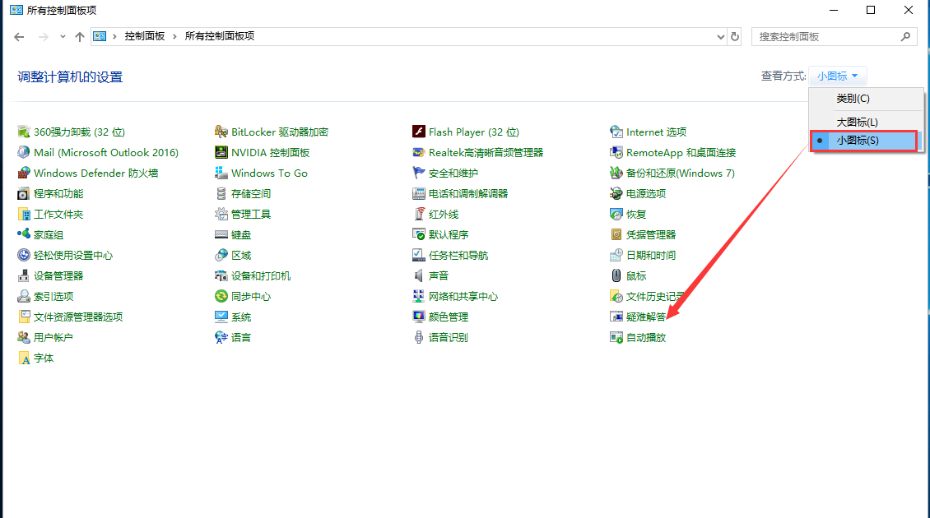Open the 网络和共享中心 icon
930x518 pixels.
point(419,296)
